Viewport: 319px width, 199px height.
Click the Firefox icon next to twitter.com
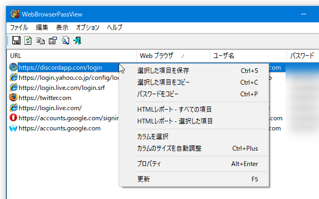(x=13, y=97)
